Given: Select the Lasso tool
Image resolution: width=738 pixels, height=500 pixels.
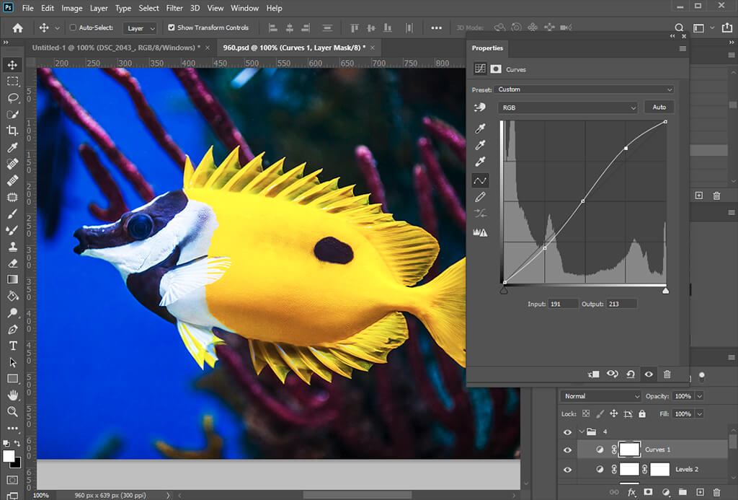Looking at the screenshot, I should (13, 97).
